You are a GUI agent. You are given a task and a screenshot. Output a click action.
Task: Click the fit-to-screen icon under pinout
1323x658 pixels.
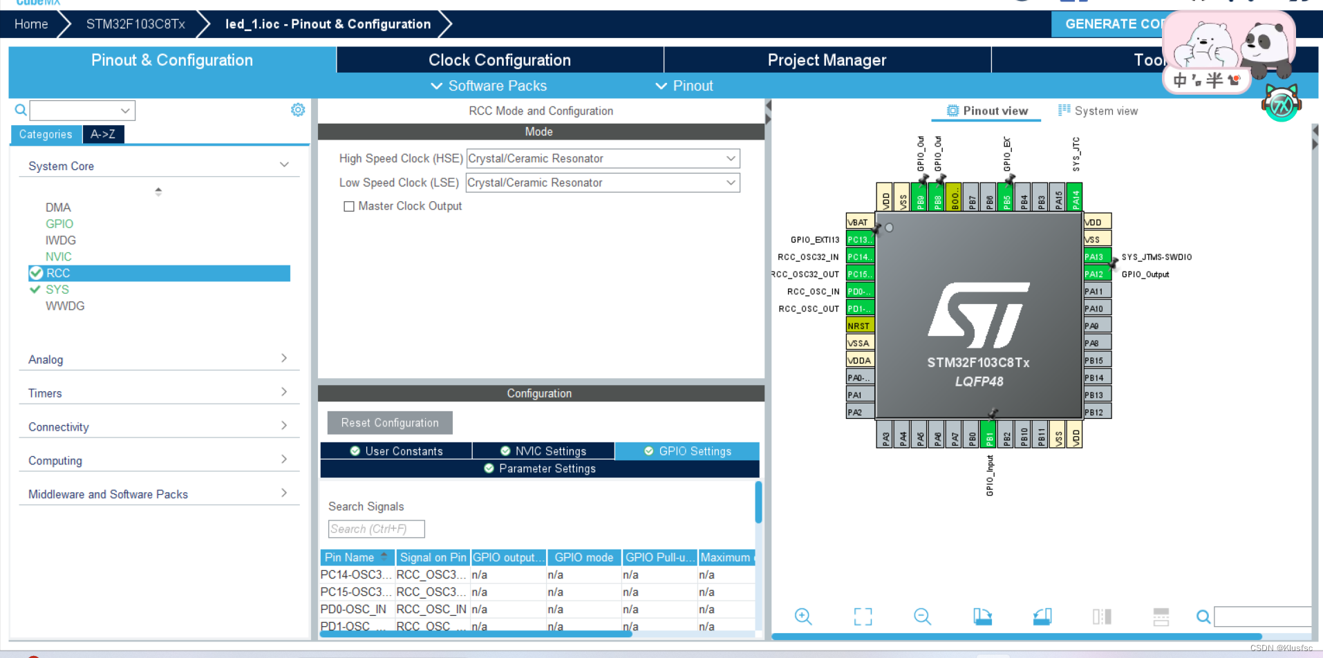tap(863, 617)
